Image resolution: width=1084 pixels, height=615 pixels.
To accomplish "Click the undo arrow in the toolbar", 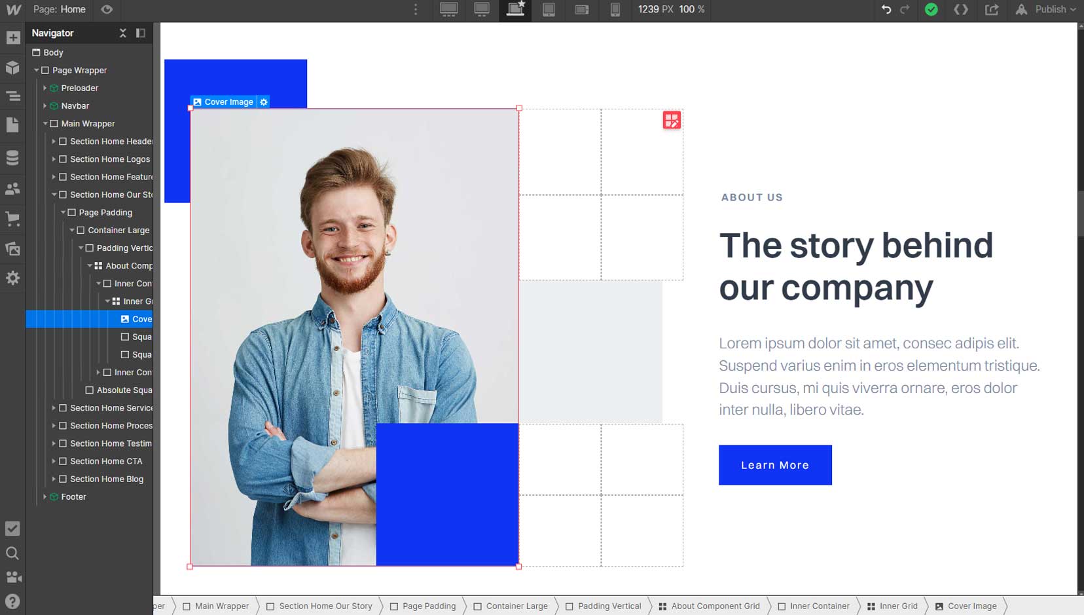I will [888, 9].
